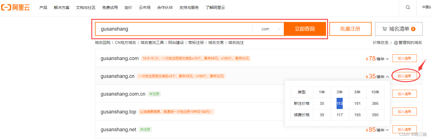Screen dimensions: 431x139
Task: Click the 386 new registration price
Action: click(x=375, y=103)
